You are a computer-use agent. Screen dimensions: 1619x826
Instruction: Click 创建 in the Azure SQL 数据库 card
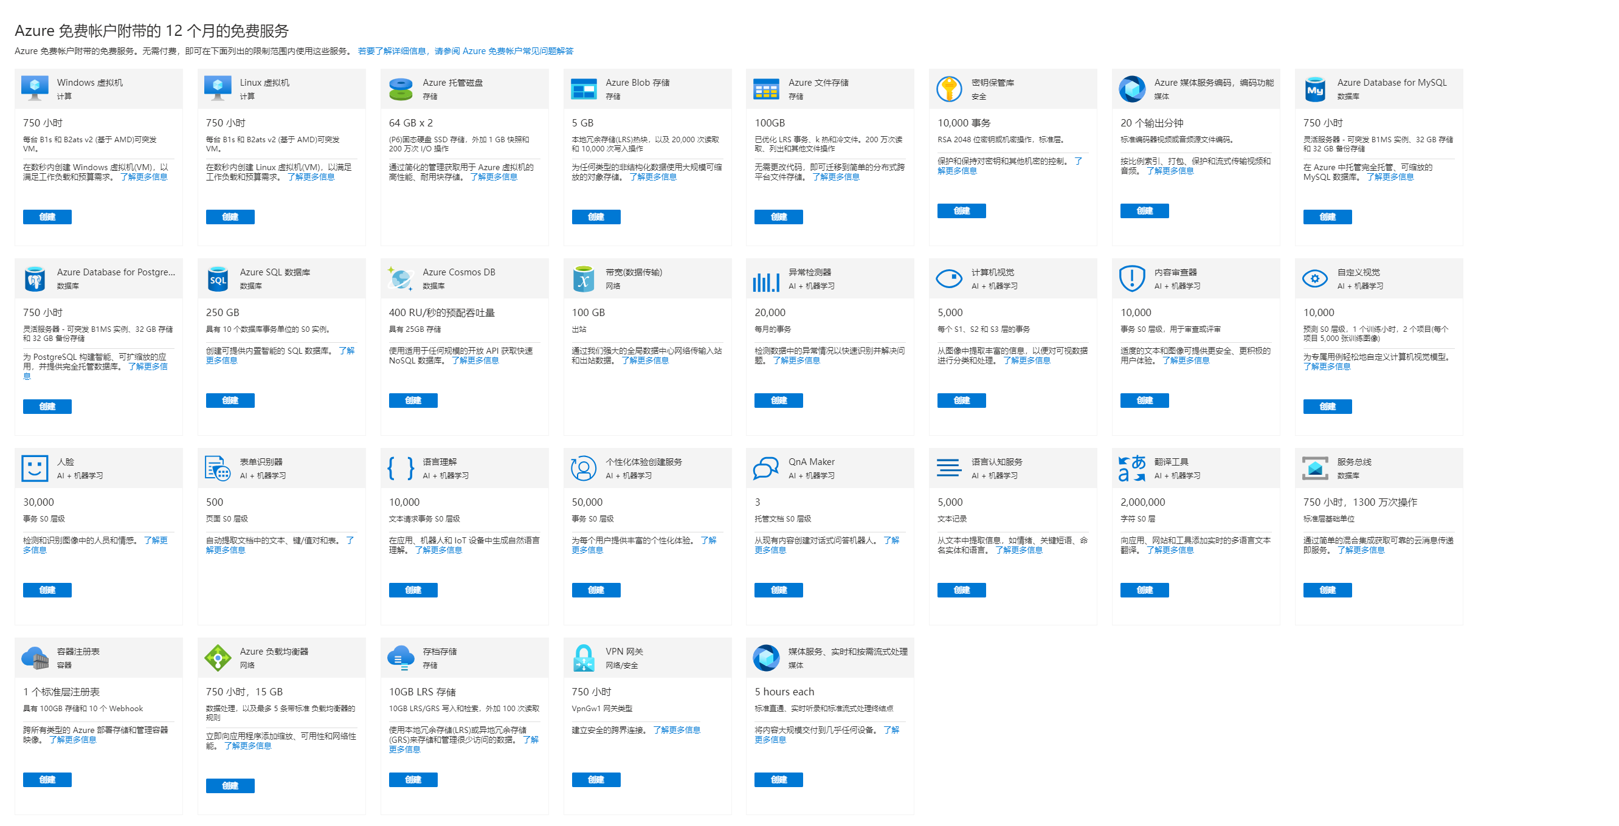coord(230,400)
